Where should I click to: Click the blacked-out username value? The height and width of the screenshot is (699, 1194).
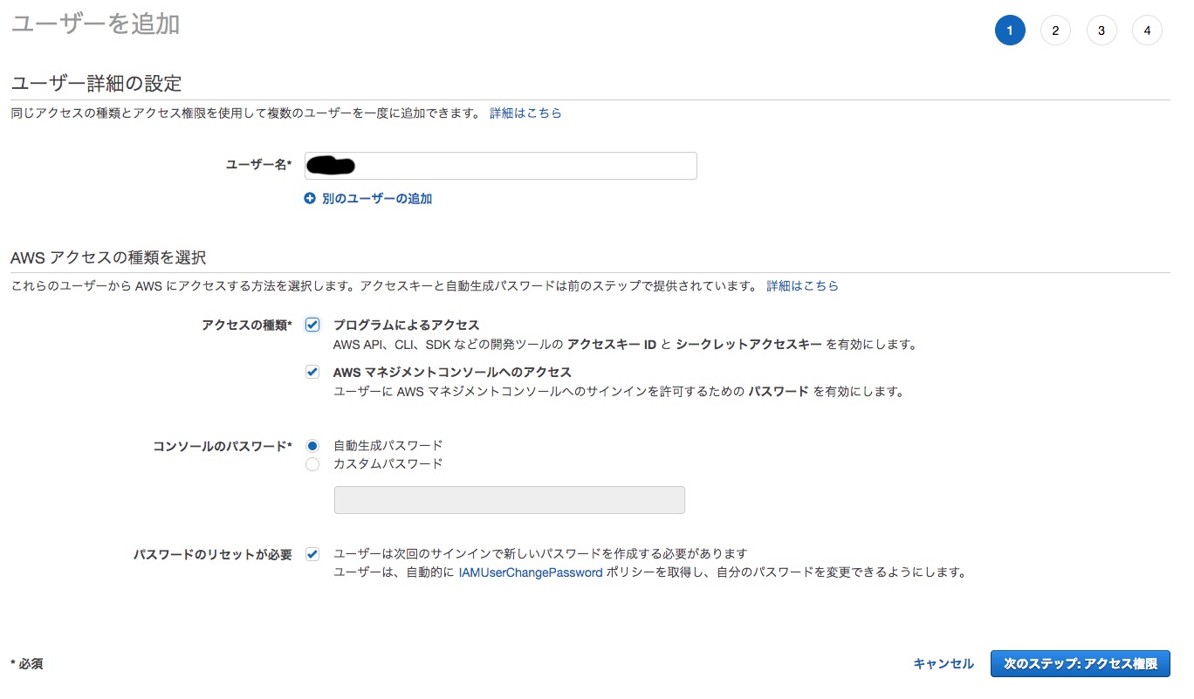click(x=331, y=165)
